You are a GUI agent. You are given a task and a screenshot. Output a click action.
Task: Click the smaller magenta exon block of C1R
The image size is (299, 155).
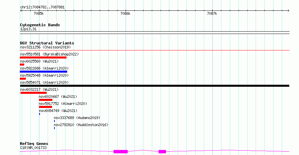162,152
